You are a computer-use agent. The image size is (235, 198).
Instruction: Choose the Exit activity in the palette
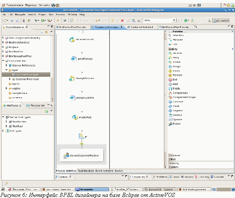[x=175, y=80]
